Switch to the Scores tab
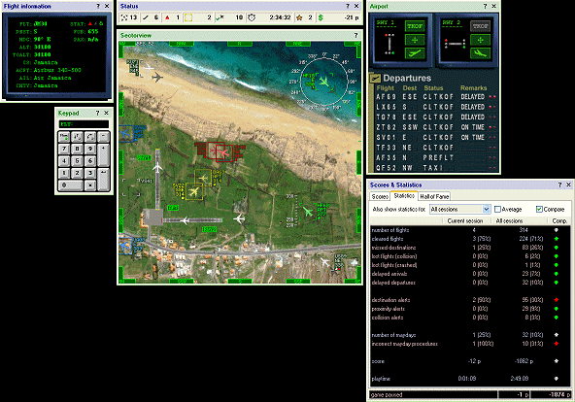The width and height of the screenshot is (575, 402). click(380, 196)
